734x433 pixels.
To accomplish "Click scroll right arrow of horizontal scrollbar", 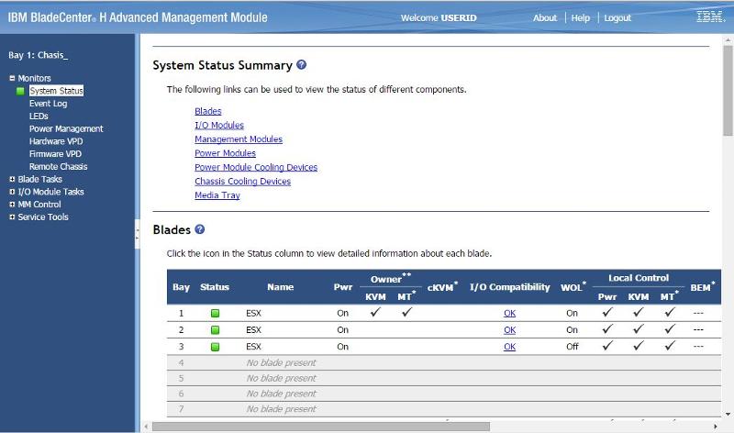I will 716,427.
